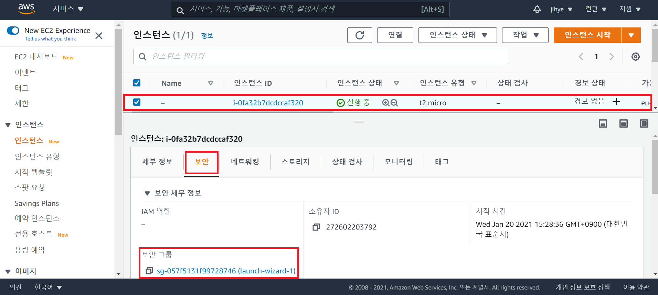Collapse the 인스턴스 sidebar section
This screenshot has width=658, height=295.
click(8, 125)
